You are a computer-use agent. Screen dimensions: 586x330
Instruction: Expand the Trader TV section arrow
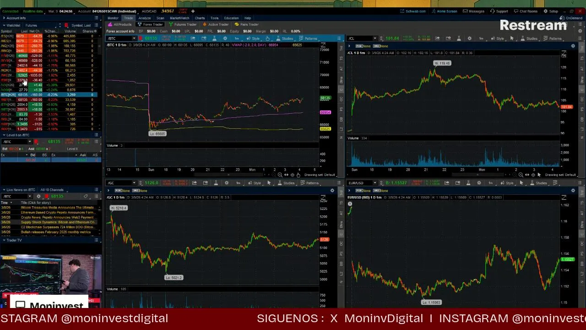(4, 240)
